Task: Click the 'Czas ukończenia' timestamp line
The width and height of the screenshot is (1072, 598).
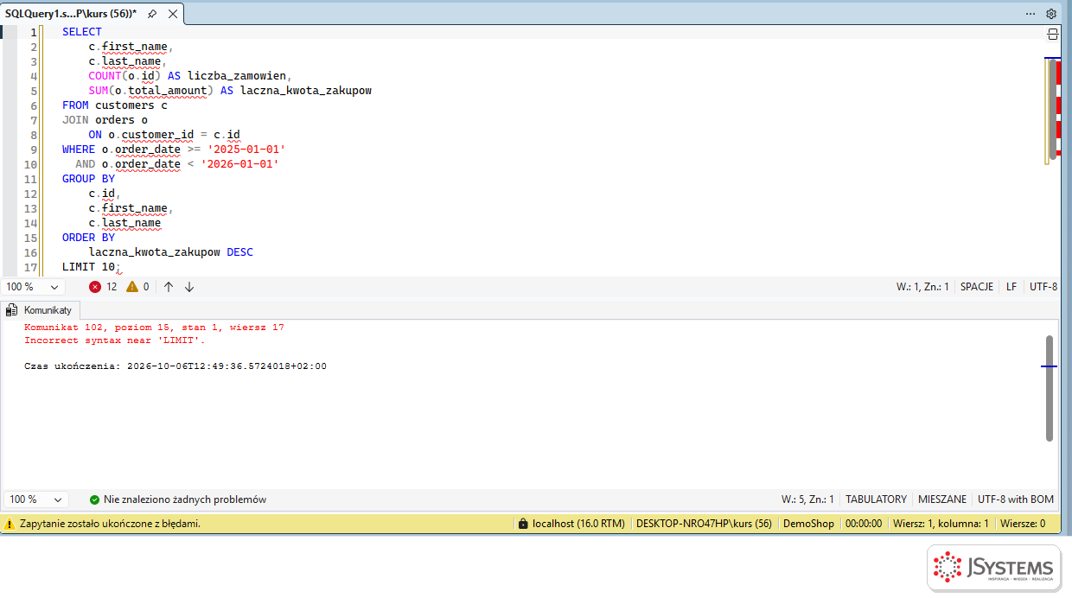Action: click(175, 366)
